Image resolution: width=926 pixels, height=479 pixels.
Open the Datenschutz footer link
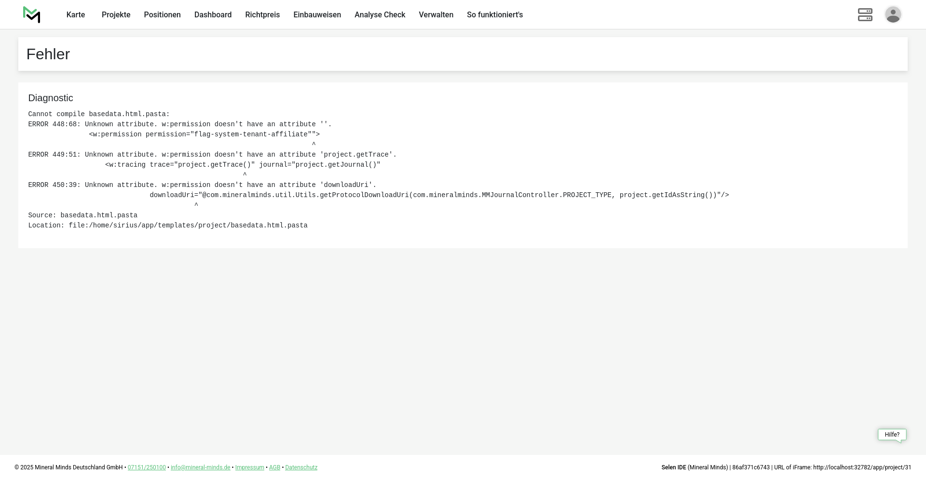[301, 467]
